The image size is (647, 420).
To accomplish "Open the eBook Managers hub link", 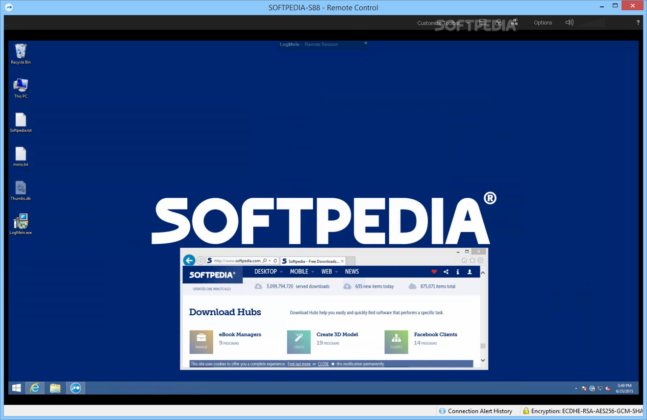I will (240, 334).
